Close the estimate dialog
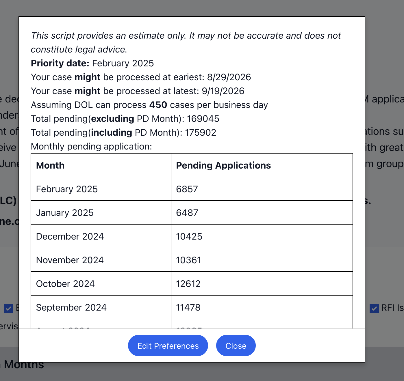Screen dimensions: 404x381 (x=236, y=345)
